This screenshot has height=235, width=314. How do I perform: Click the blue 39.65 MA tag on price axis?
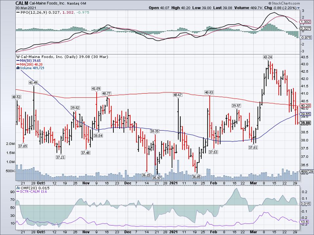click(305, 114)
